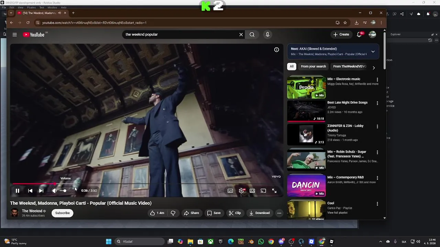The height and width of the screenshot is (247, 440).
Task: Like the video with thumbs up
Action: click(157, 213)
